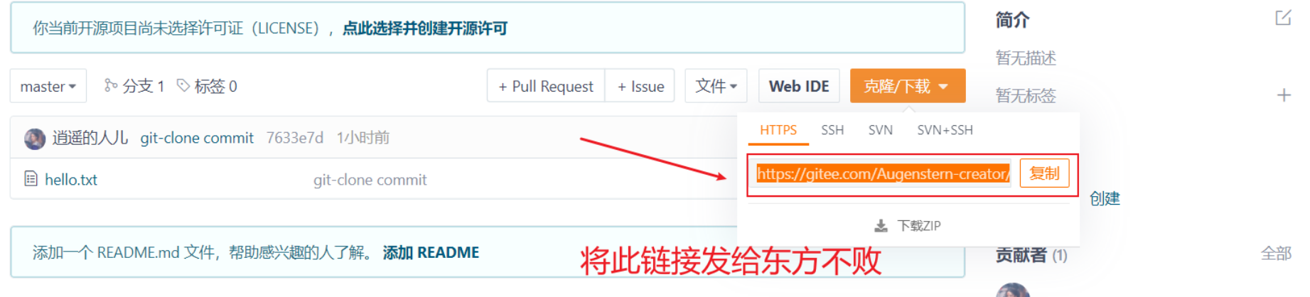
Task: Click the file icon beside hello.txt
Action: [31, 178]
